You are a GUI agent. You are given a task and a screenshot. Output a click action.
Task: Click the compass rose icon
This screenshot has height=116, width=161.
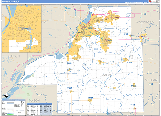pos(6,95)
